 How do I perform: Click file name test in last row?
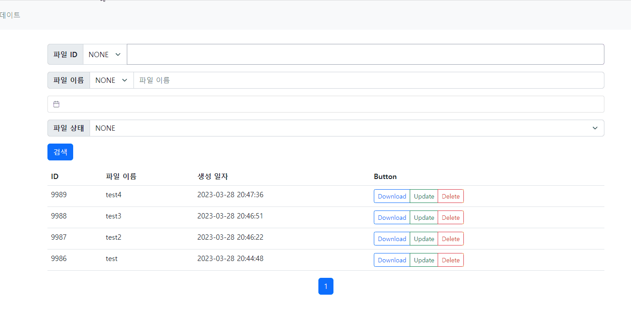pos(112,258)
